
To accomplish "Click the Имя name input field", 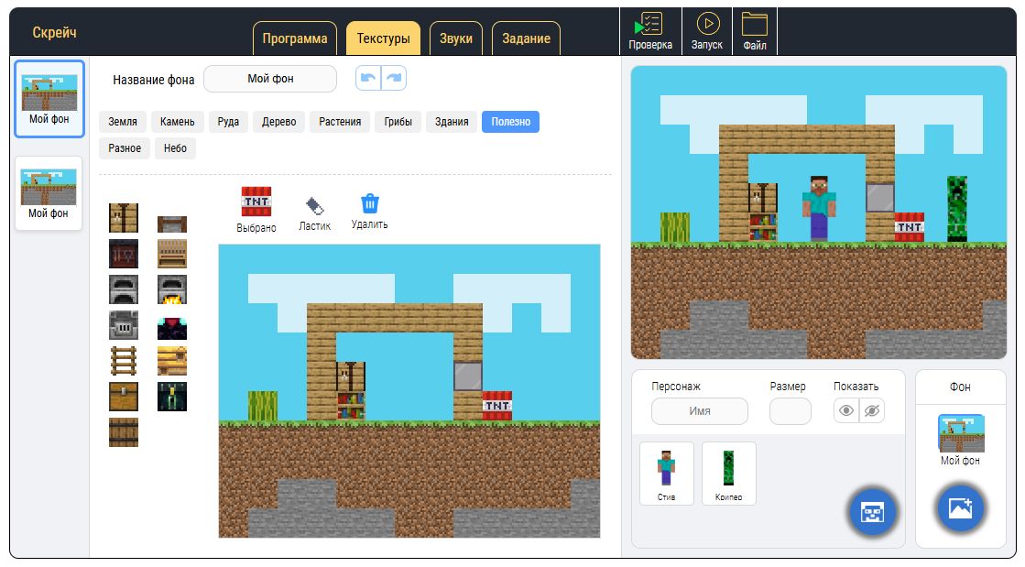I will (699, 411).
